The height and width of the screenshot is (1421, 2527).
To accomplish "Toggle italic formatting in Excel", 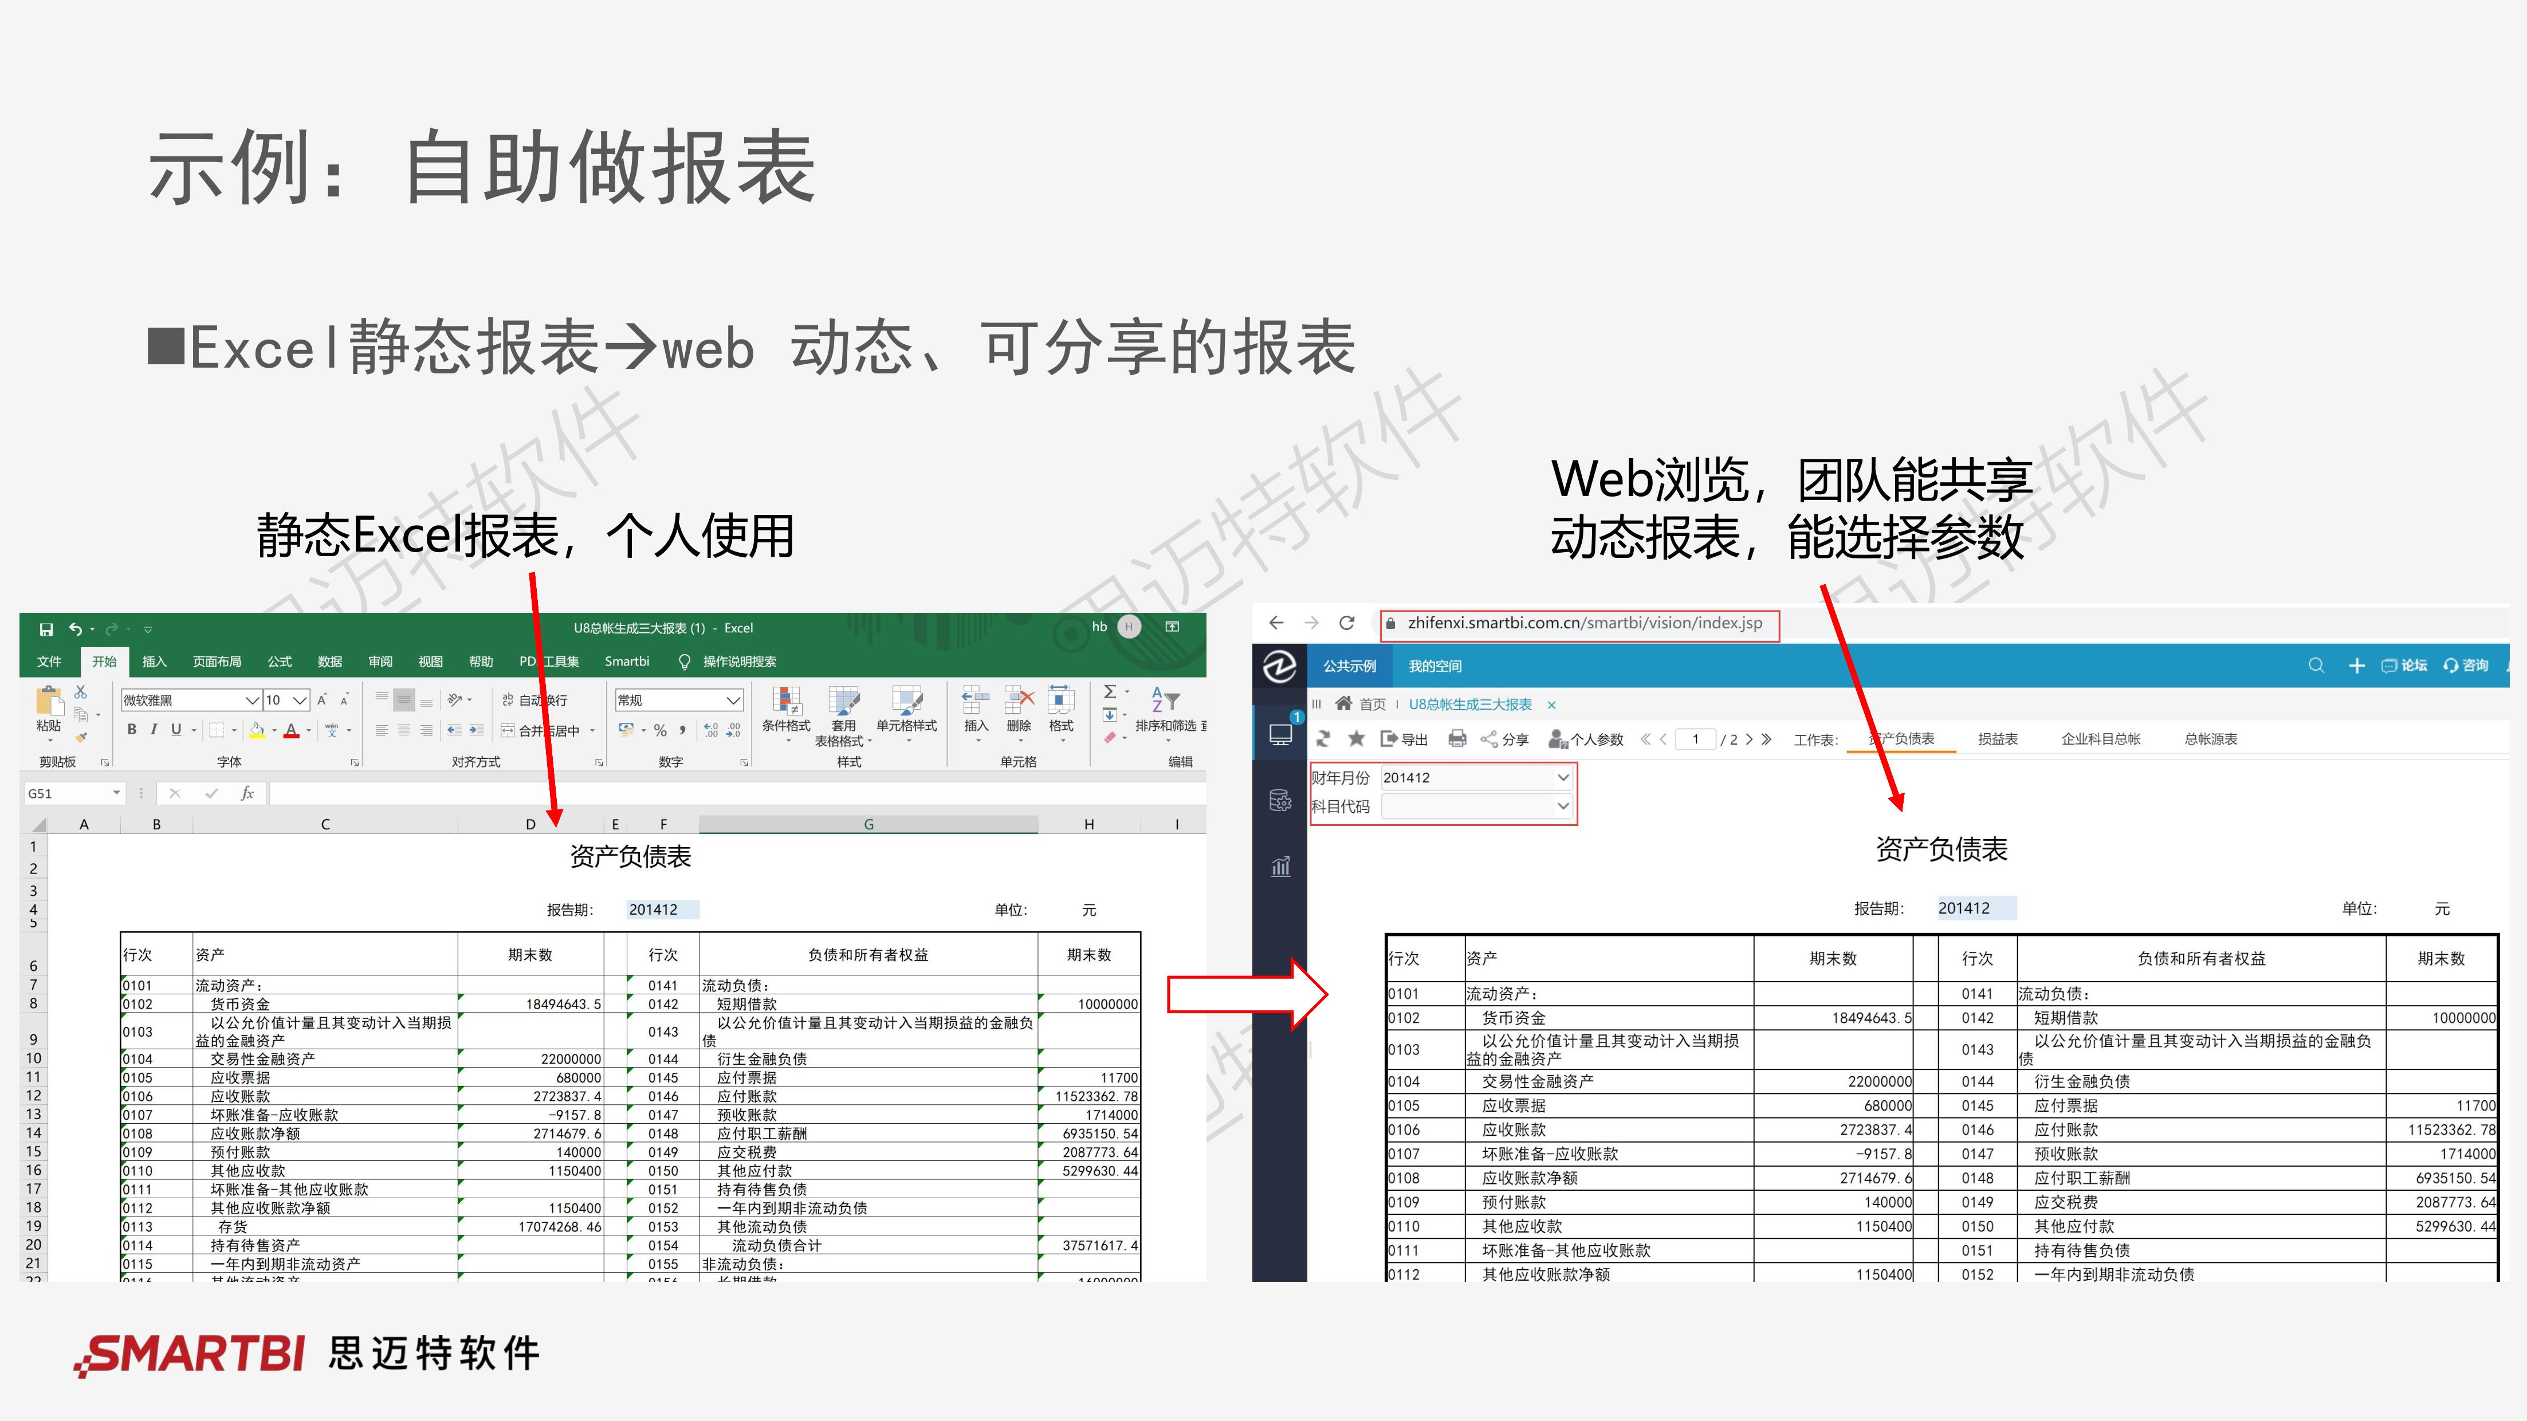I will click(x=154, y=730).
